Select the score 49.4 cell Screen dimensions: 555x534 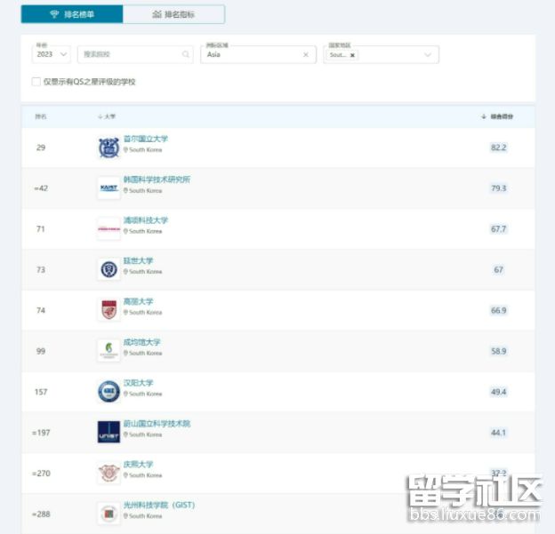point(498,392)
